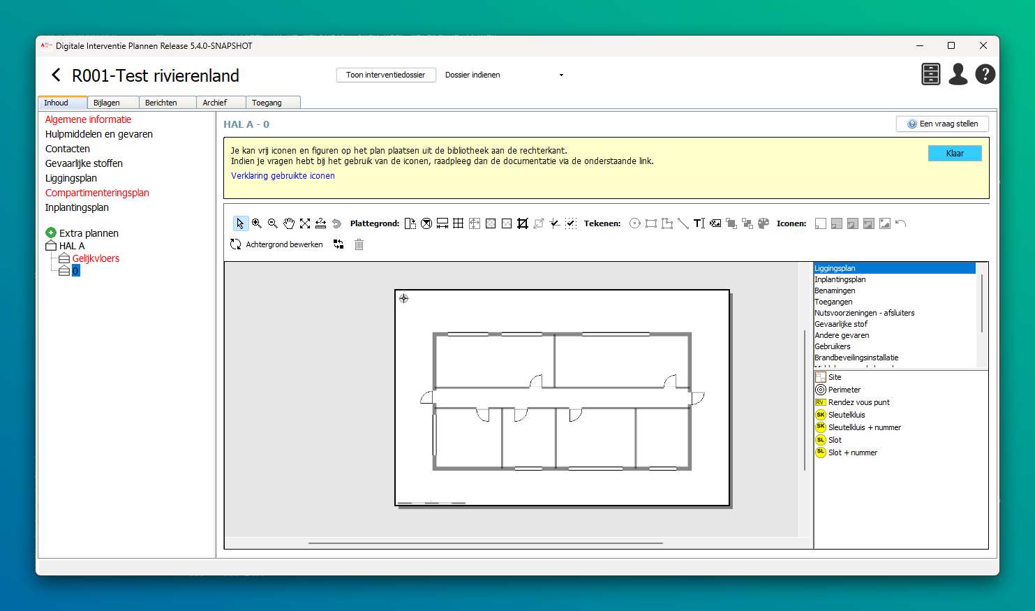Open Compartimenteringsplan in sidebar
The height and width of the screenshot is (611, 1035).
(x=97, y=193)
